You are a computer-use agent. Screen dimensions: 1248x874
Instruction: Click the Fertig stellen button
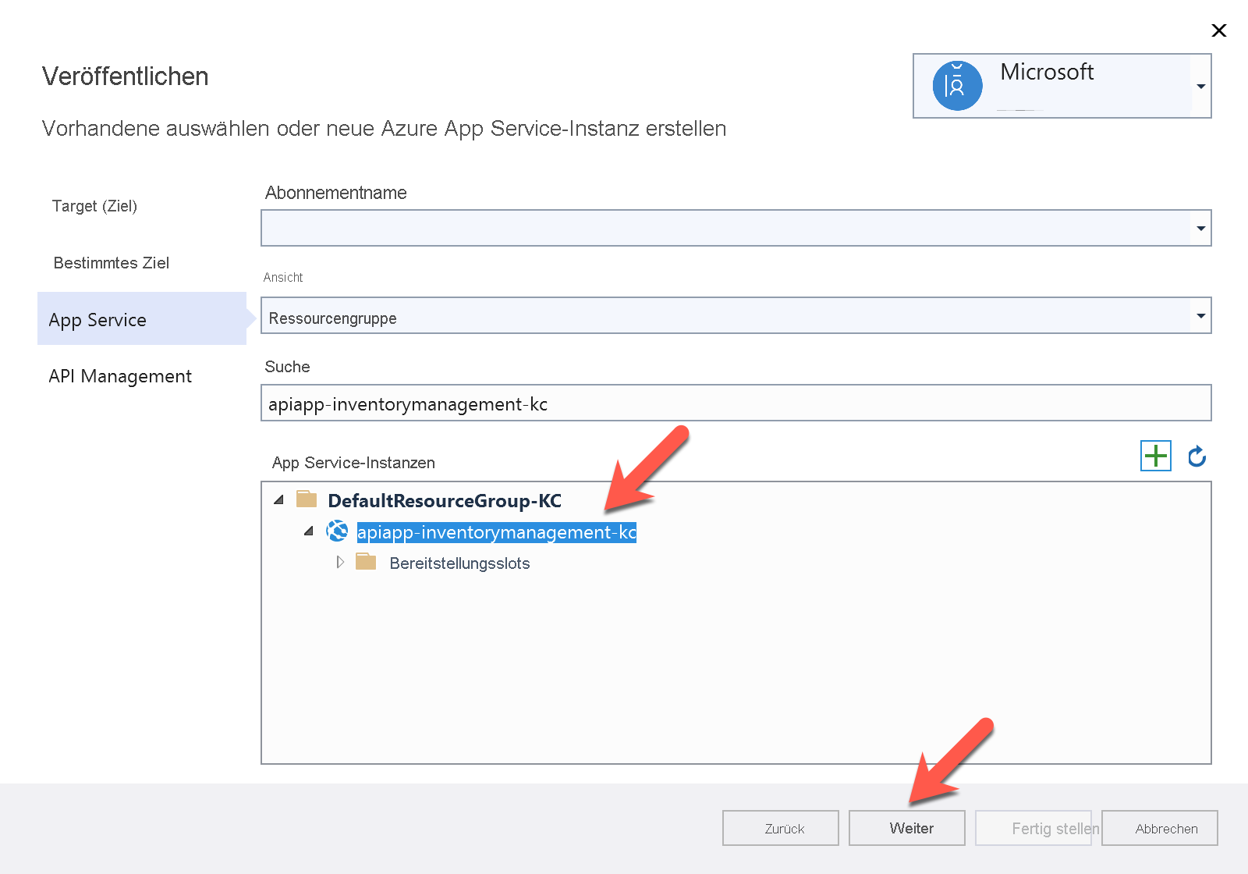coord(1033,828)
